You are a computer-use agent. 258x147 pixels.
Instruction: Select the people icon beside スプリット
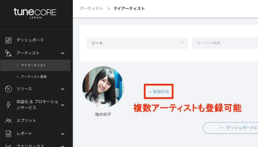pos(9,121)
